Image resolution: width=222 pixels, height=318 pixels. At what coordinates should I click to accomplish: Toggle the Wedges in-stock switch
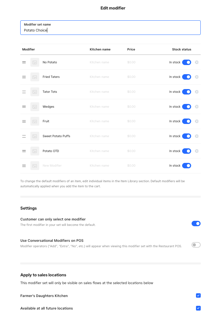coord(187,107)
